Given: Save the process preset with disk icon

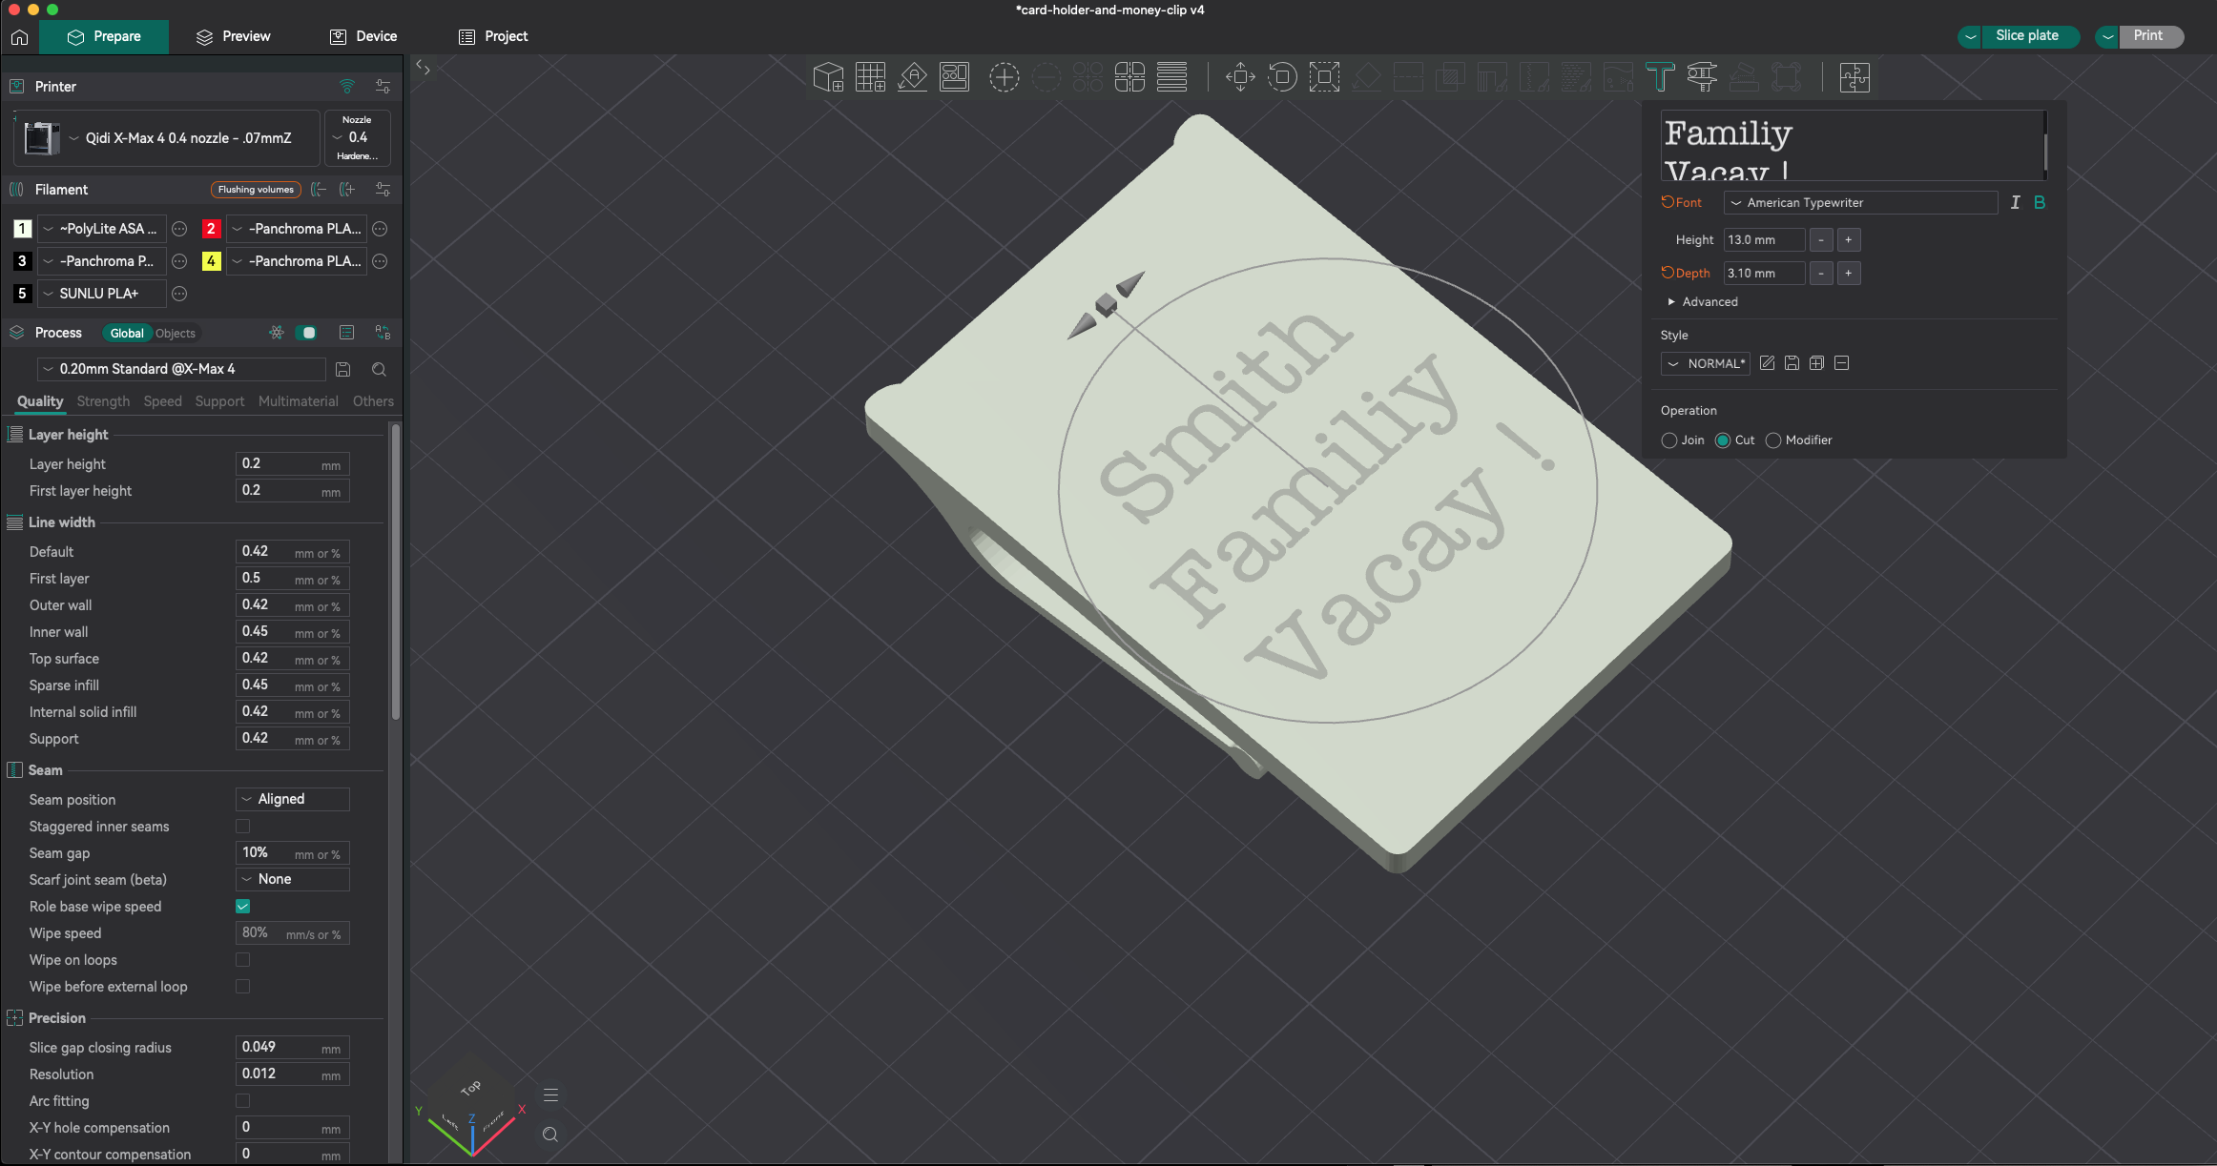Looking at the screenshot, I should click(x=343, y=369).
